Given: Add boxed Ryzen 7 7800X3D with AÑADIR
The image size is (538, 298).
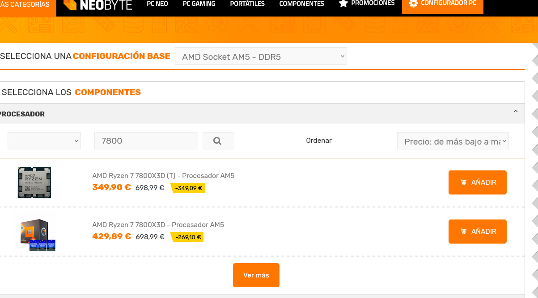Looking at the screenshot, I should point(478,232).
